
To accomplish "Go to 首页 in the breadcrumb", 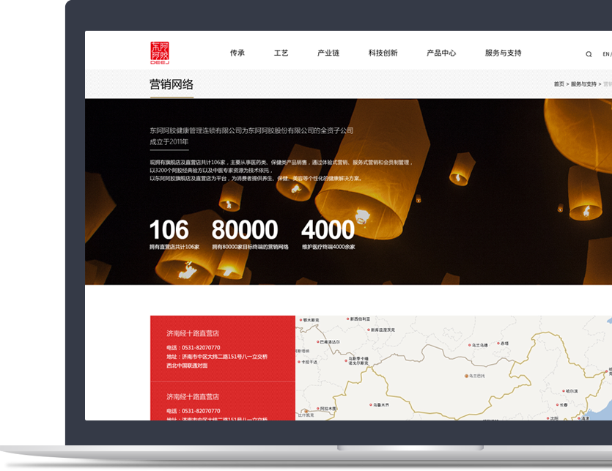I will click(x=559, y=84).
